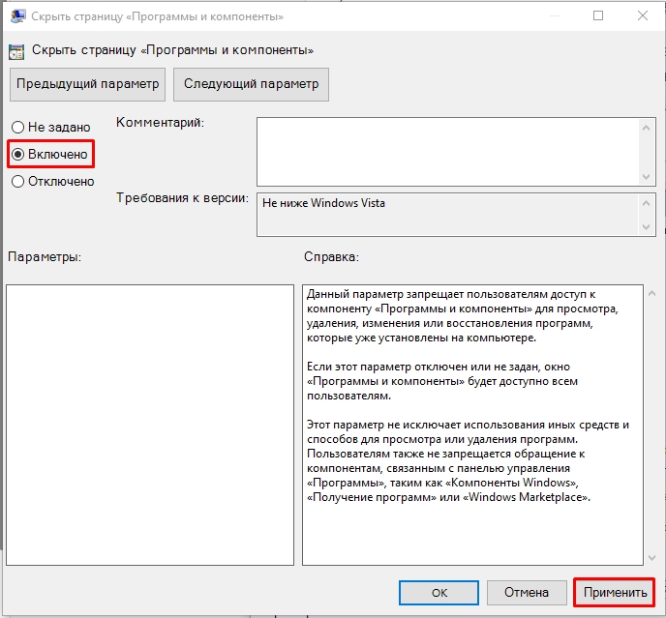Close the policy dialog window

pyautogui.click(x=643, y=15)
